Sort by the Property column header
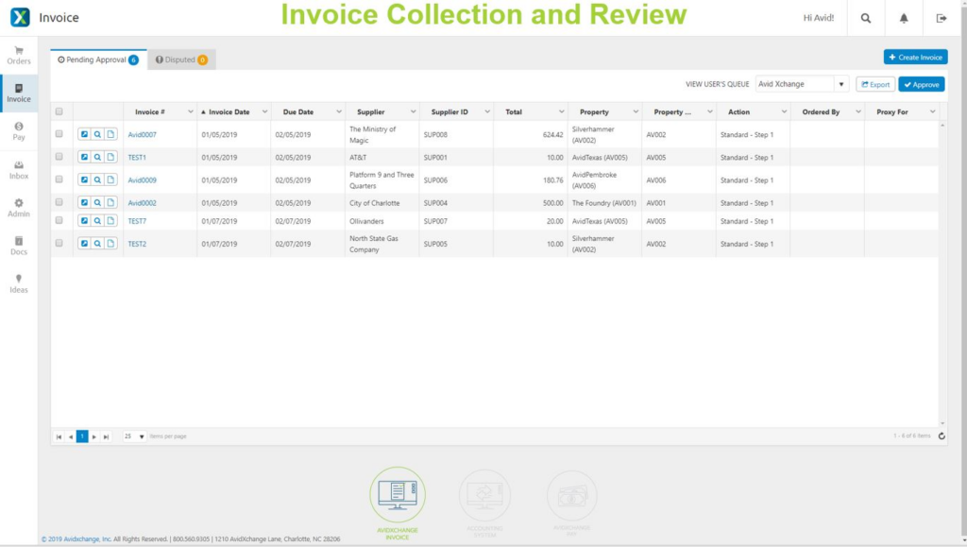 click(594, 112)
